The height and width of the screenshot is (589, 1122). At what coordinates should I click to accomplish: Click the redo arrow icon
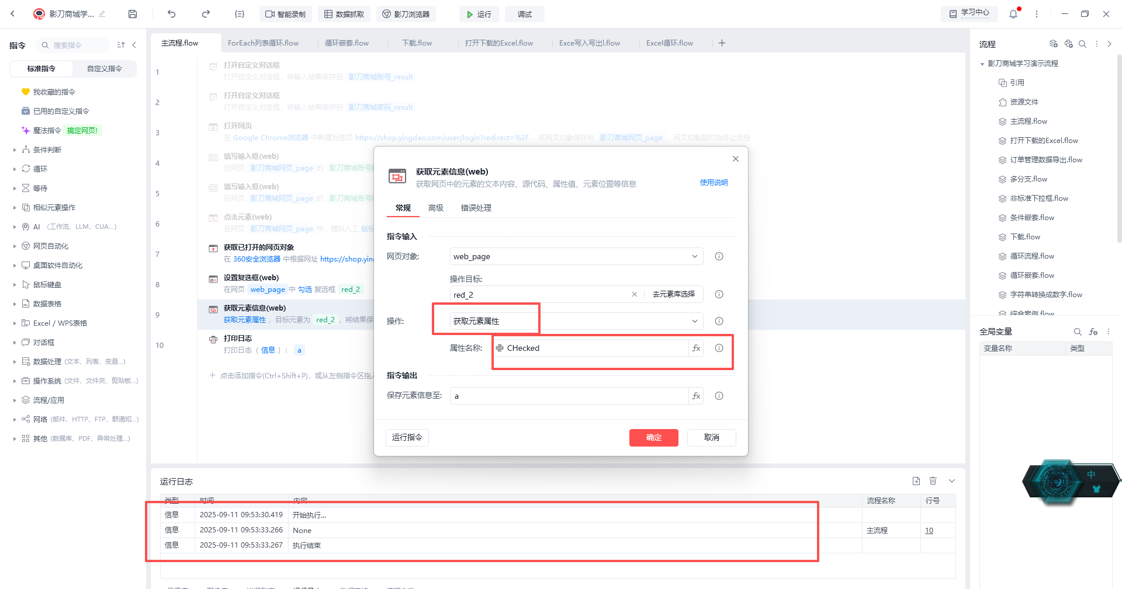click(206, 14)
